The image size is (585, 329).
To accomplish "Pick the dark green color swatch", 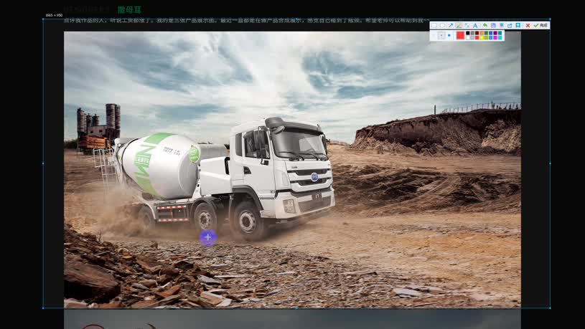I will tap(487, 33).
